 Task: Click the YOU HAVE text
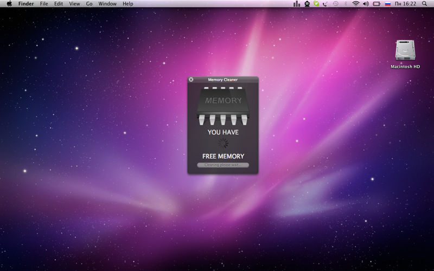(223, 132)
